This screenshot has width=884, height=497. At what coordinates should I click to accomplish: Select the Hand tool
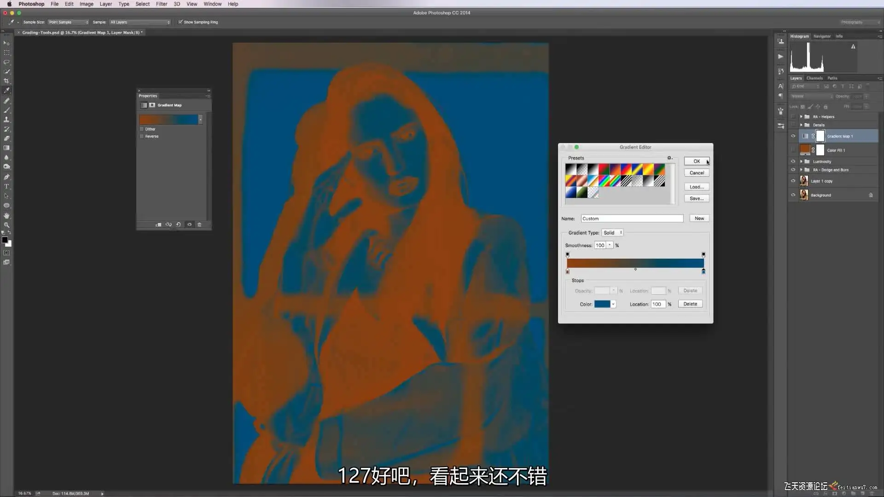tap(6, 215)
